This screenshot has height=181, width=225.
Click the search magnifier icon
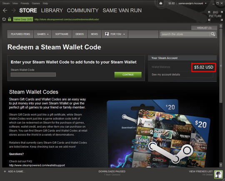[212, 34]
